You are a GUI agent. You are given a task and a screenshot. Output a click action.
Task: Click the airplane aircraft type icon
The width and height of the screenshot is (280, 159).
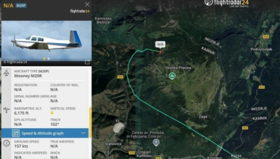click(7, 73)
